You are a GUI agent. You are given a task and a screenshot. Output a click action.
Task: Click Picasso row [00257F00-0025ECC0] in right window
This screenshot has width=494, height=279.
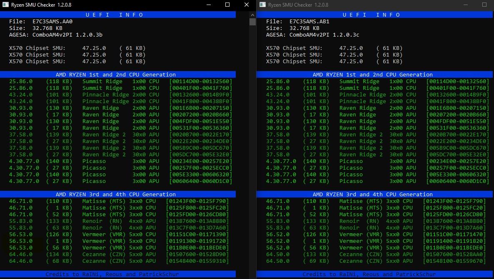pos(378,168)
